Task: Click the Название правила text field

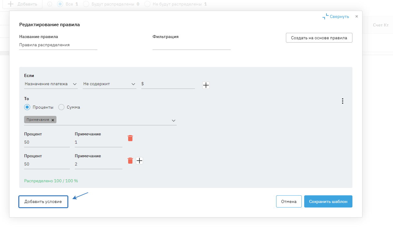Action: 58,45
